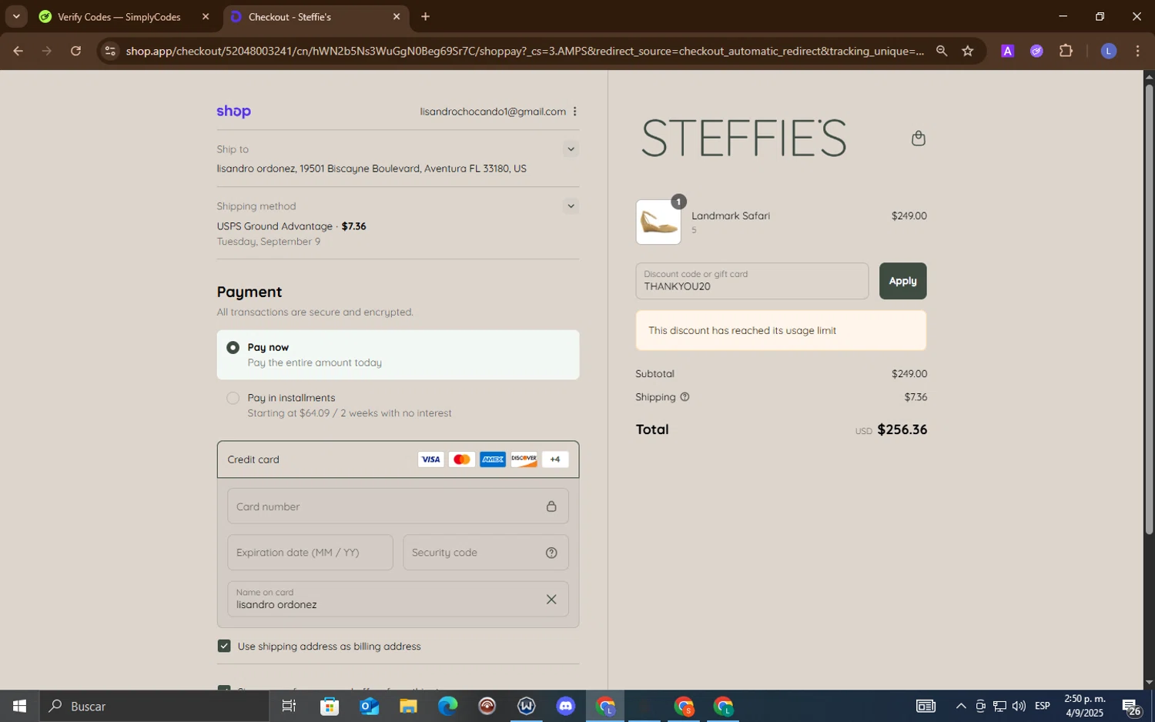Toggle Use shipping address as billing address
The width and height of the screenshot is (1155, 722).
[224, 646]
